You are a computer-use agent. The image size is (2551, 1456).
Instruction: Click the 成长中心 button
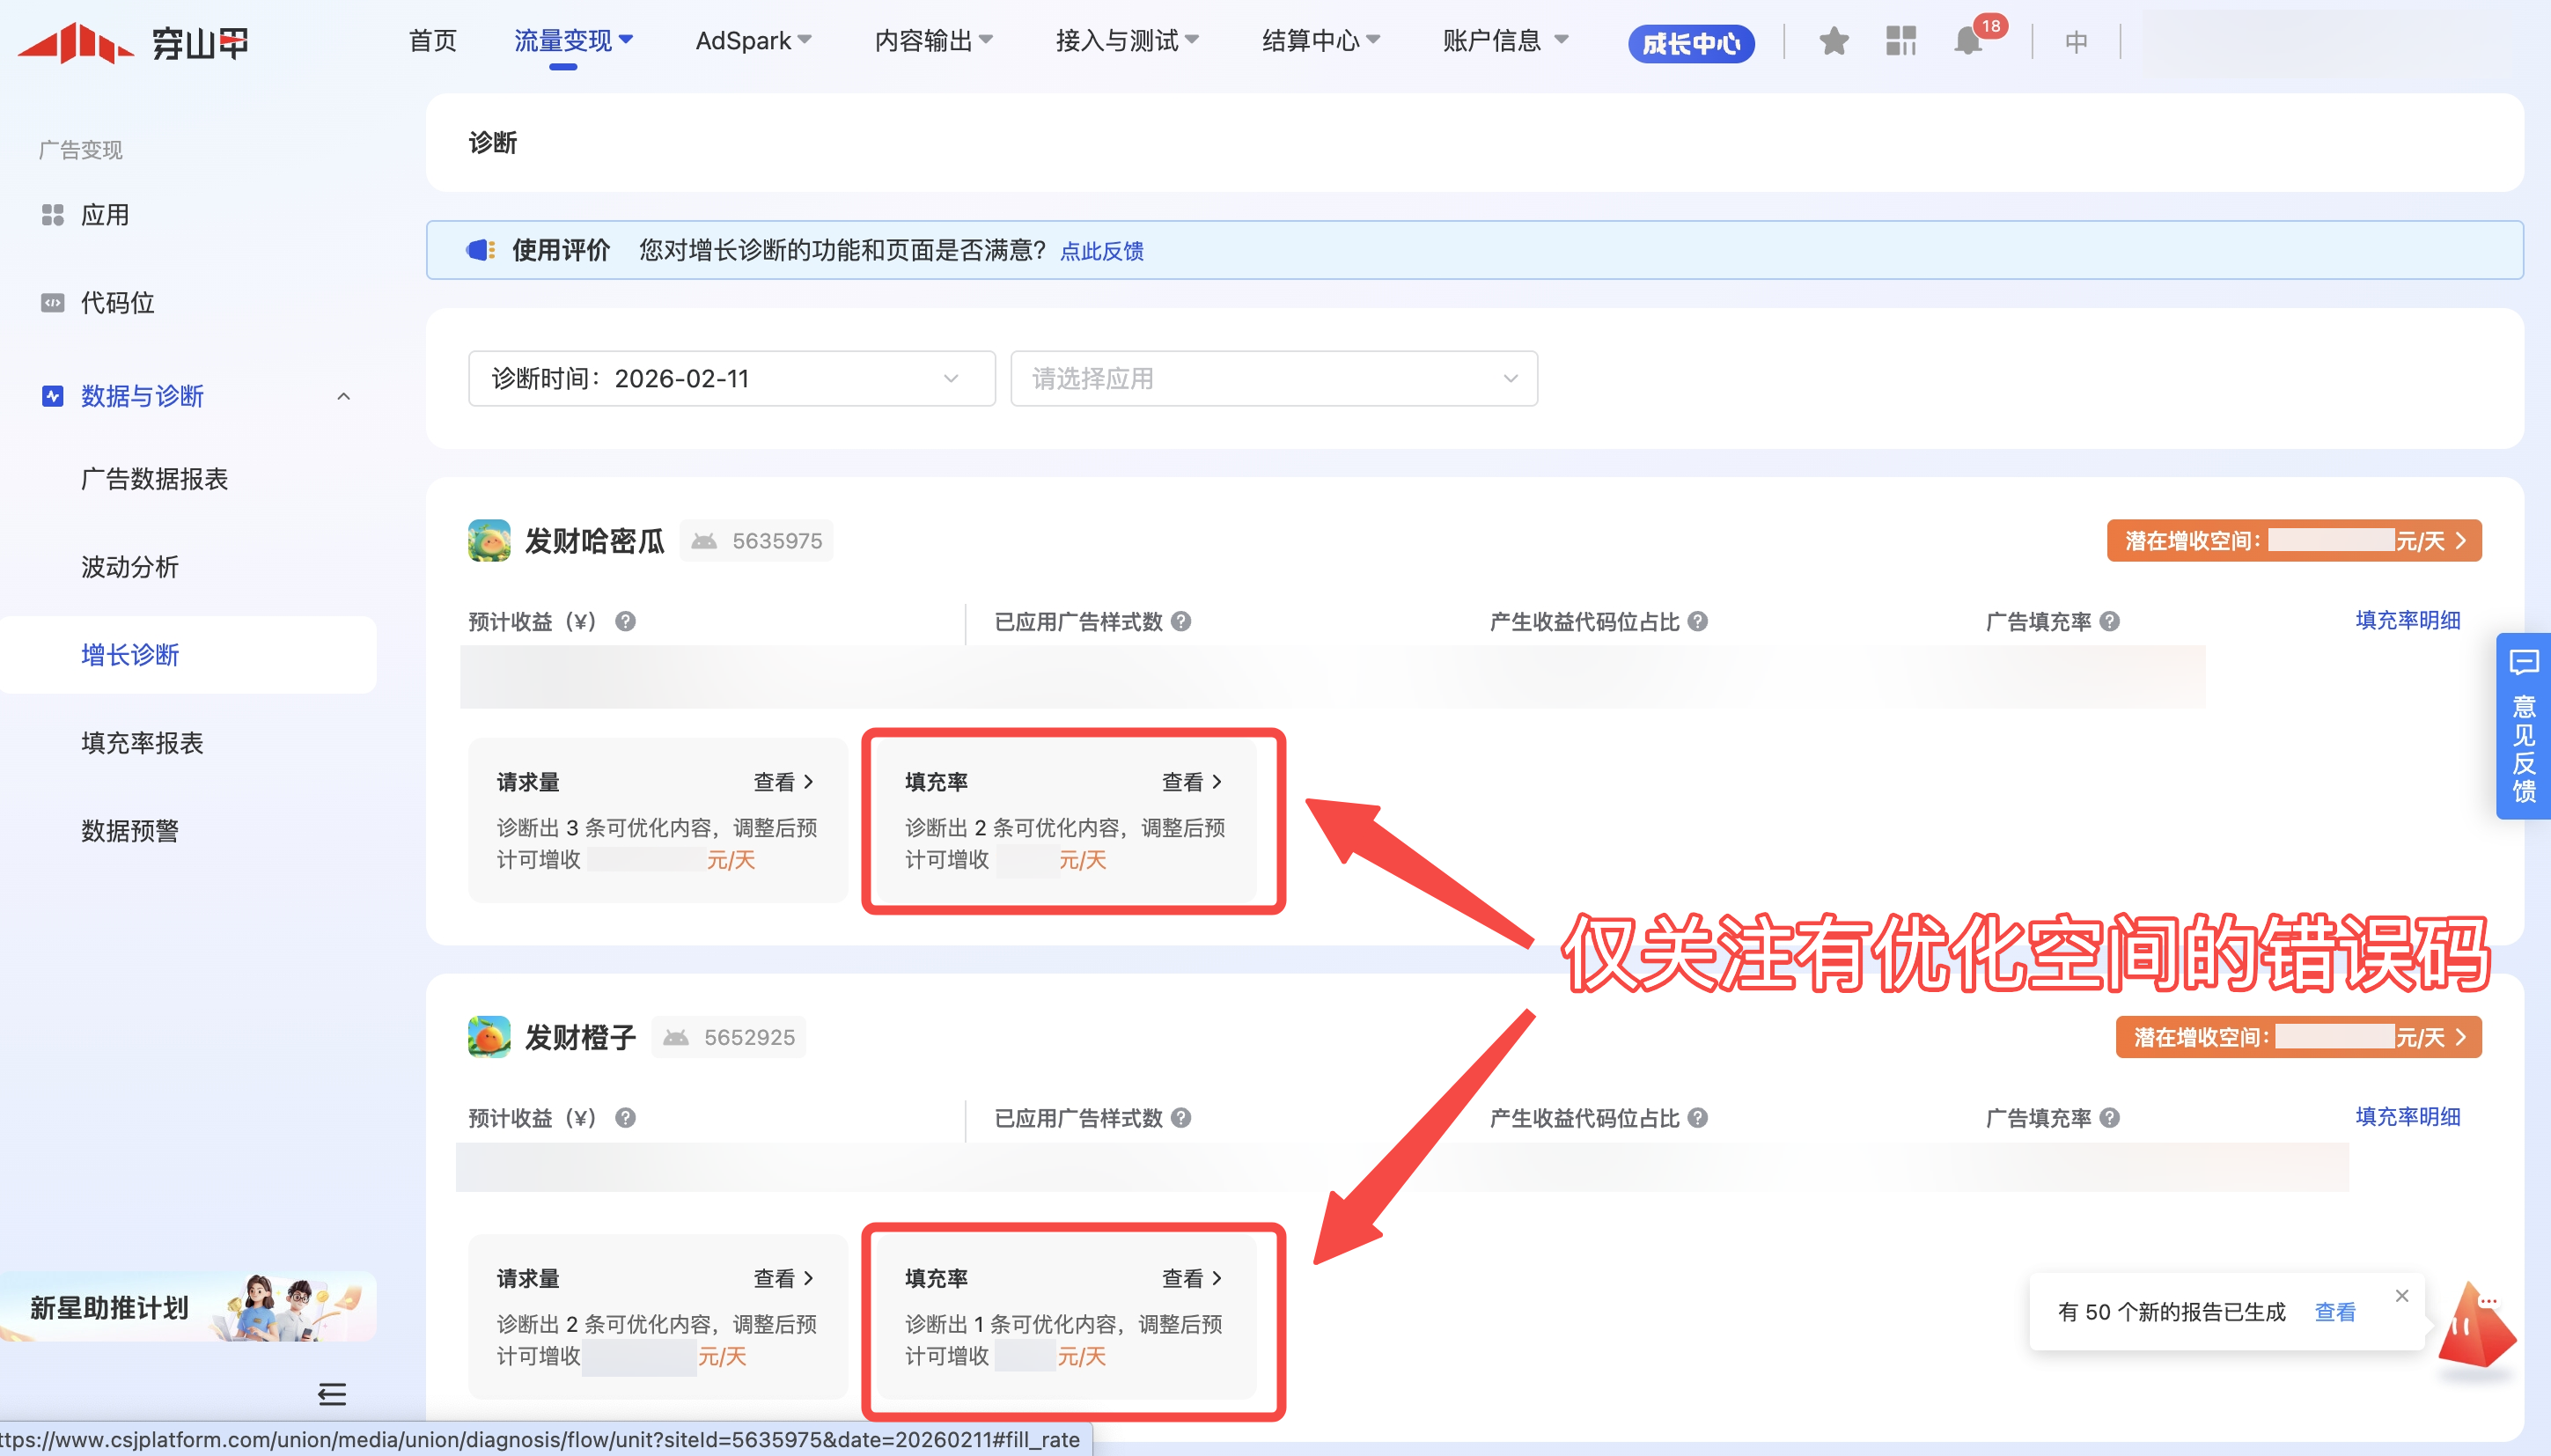(1690, 43)
